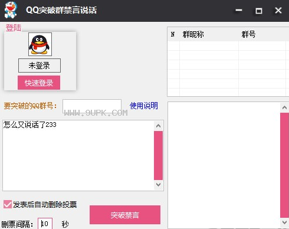The height and width of the screenshot is (229, 289).
Task: Click the 删票间隔 label
Action: [17, 224]
